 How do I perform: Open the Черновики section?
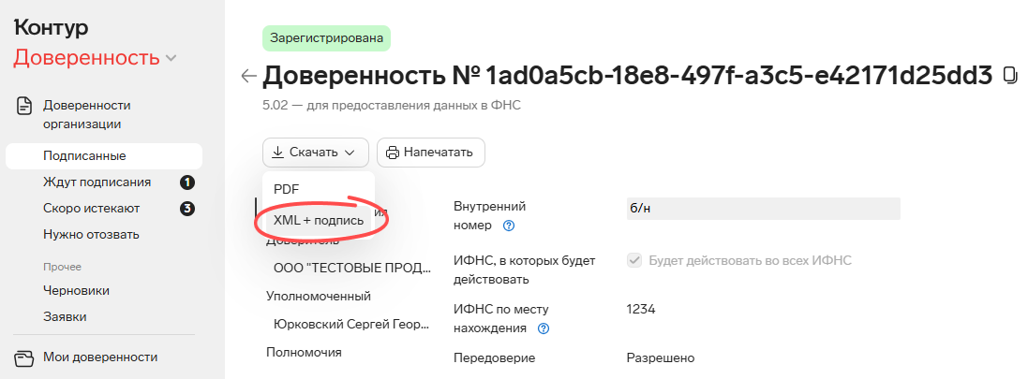click(x=76, y=290)
